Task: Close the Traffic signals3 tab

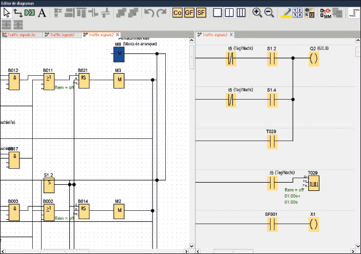Action: pyautogui.click(x=231, y=35)
